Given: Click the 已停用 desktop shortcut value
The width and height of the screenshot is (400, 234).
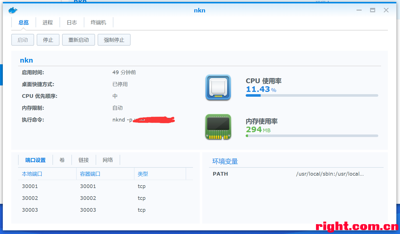Looking at the screenshot, I should click(x=120, y=84).
